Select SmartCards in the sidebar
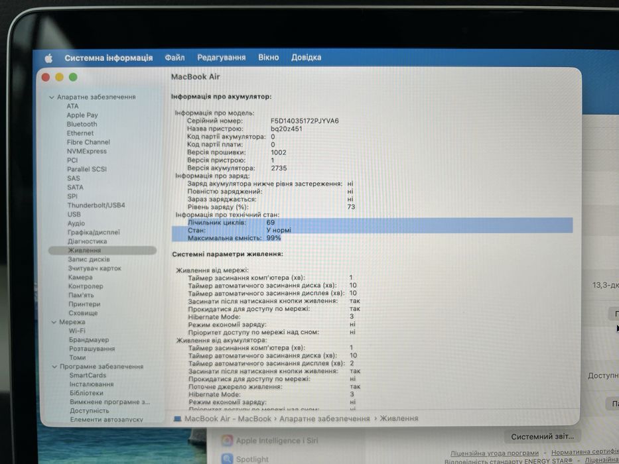Screen dimensions: 619x464 [88, 375]
